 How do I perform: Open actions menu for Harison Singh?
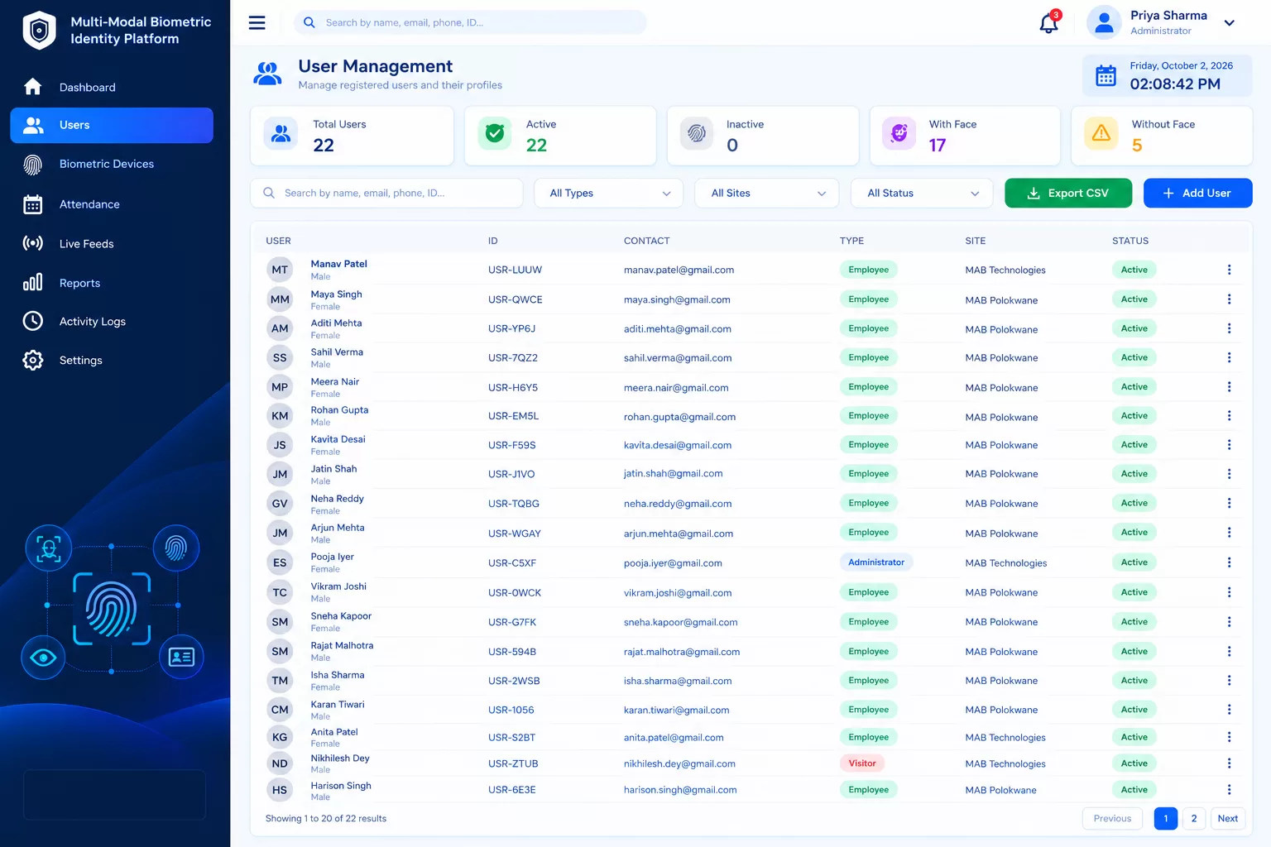[1229, 790]
